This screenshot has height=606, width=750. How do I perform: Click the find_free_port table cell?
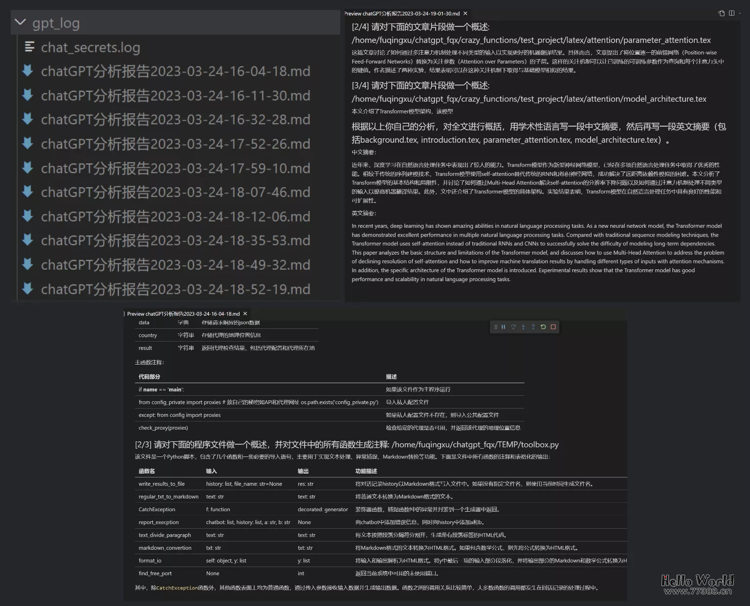[155, 573]
